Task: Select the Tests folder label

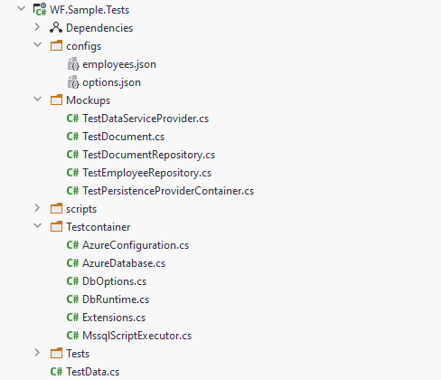Action: click(x=78, y=354)
